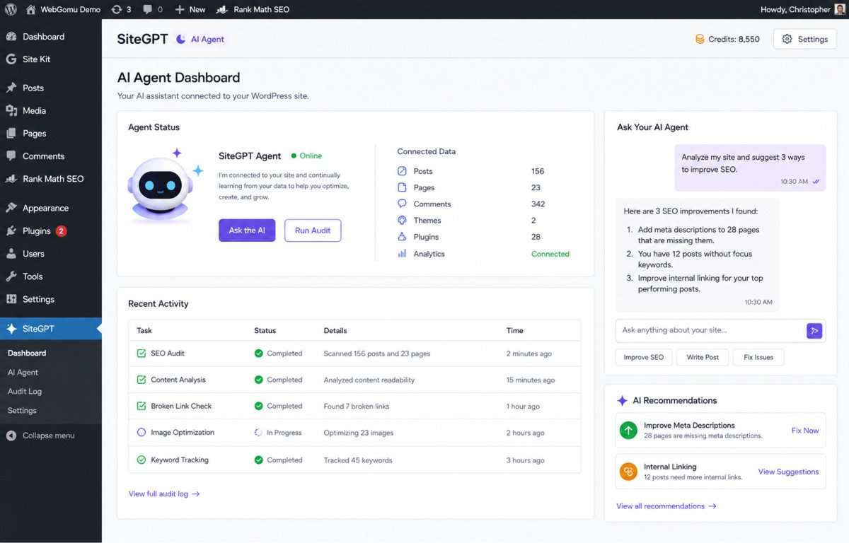
Task: Toggle the Content Analysis task checkbox
Action: click(141, 380)
